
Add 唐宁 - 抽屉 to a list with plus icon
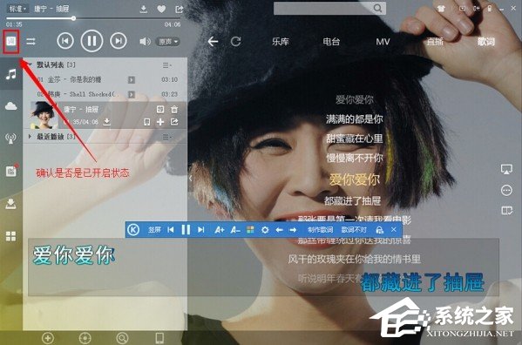(160, 122)
